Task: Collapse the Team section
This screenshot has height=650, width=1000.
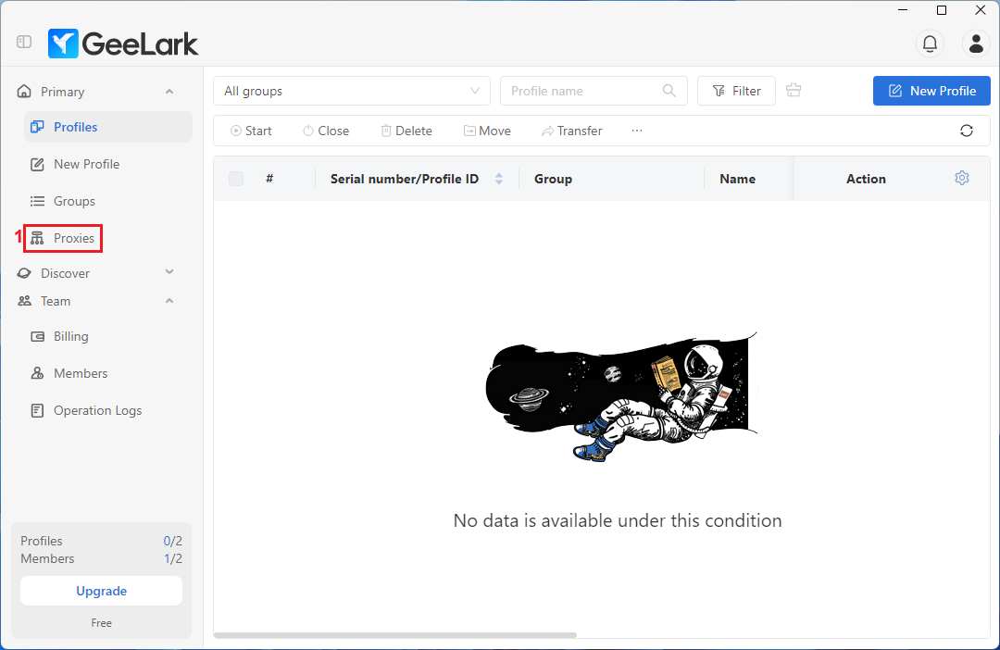Action: pyautogui.click(x=169, y=301)
